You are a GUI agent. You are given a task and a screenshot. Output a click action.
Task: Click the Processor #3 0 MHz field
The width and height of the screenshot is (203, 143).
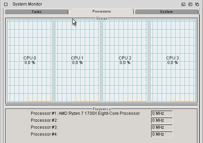162,127
